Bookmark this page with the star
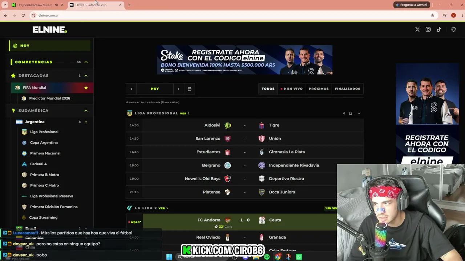465x261 pixels. [x=432, y=15]
